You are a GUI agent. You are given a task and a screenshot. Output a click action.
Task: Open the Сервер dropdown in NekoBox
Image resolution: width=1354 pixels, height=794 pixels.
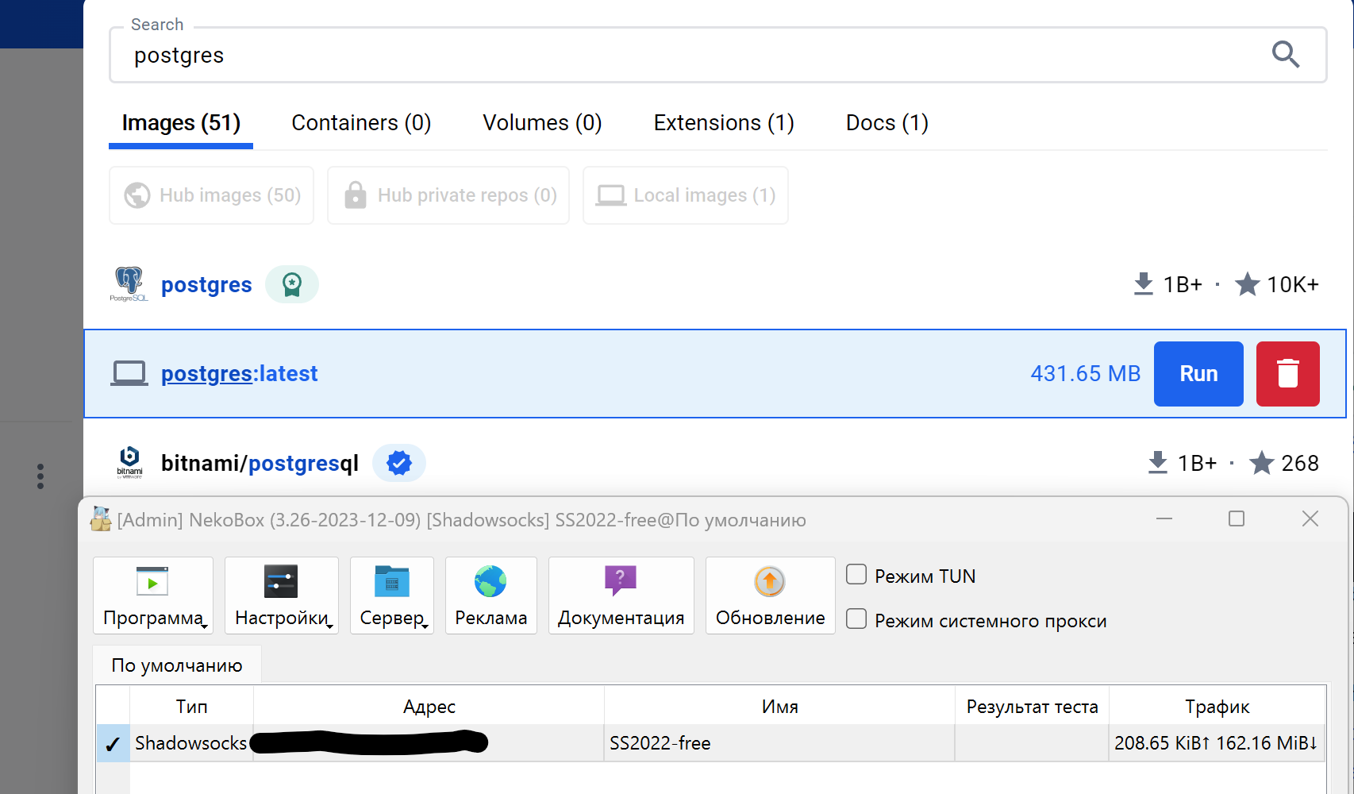point(392,595)
